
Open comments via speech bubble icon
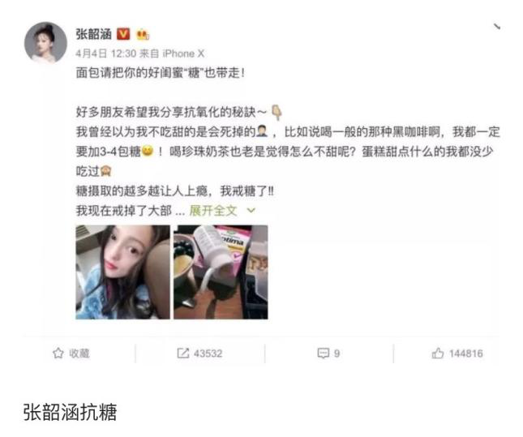point(324,353)
